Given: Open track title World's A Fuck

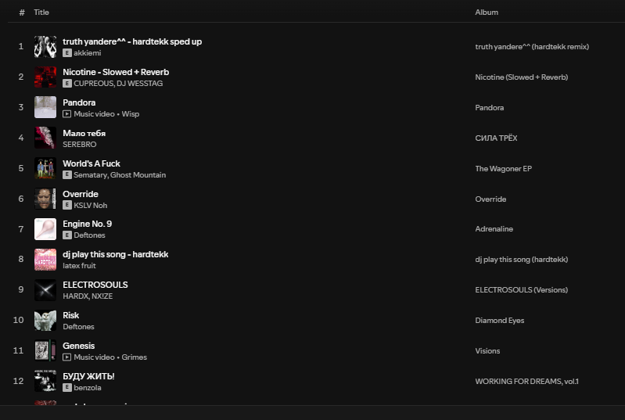Looking at the screenshot, I should 92,163.
